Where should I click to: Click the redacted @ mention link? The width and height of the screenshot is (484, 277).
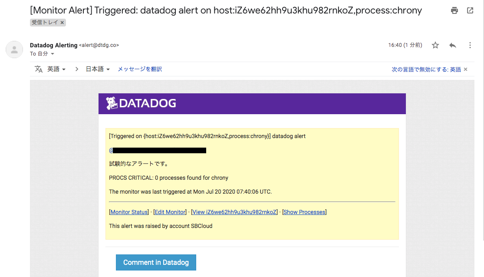pyautogui.click(x=158, y=150)
